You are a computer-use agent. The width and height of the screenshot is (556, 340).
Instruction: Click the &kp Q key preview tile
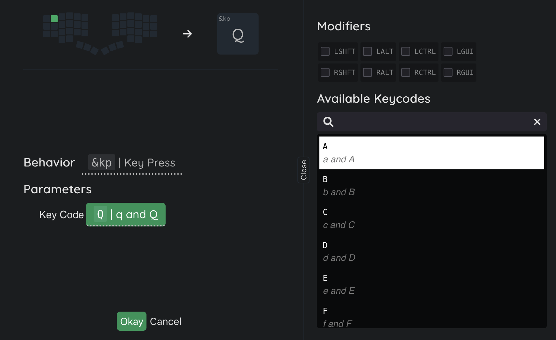point(238,34)
